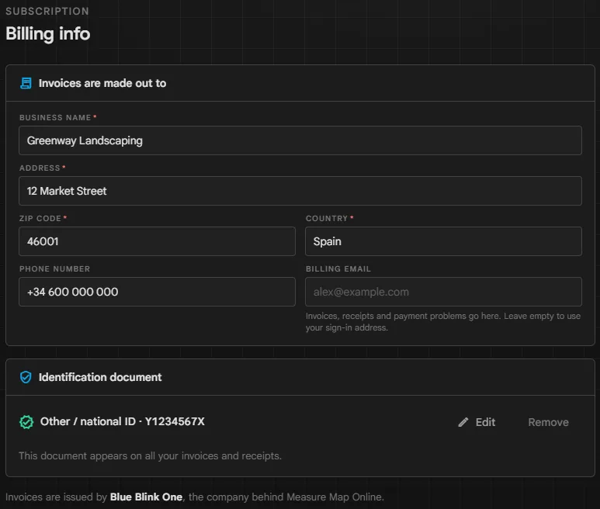Click the 'BUSINESS NAME' field label
This screenshot has height=509, width=600.
coord(55,117)
